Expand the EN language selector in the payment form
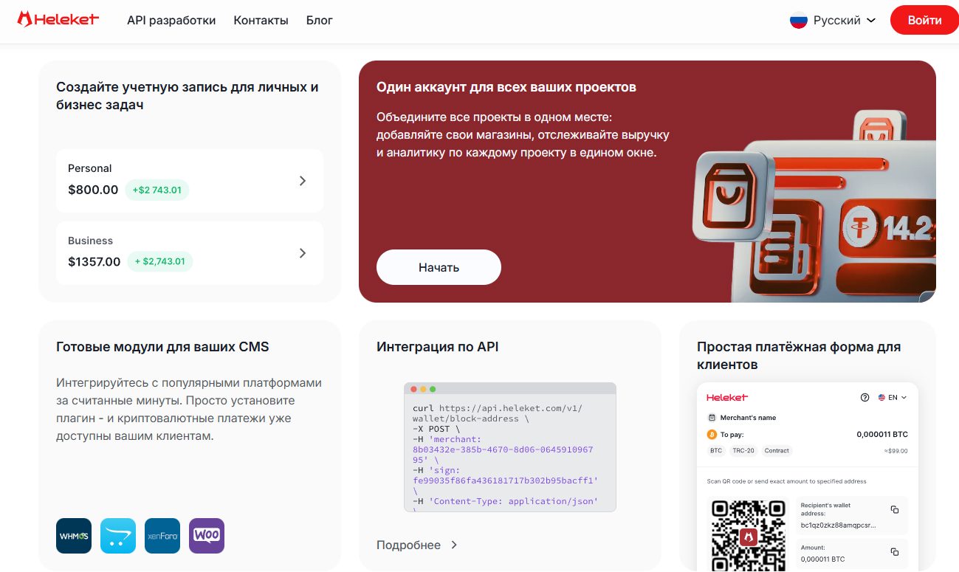959x572 pixels. pos(892,398)
